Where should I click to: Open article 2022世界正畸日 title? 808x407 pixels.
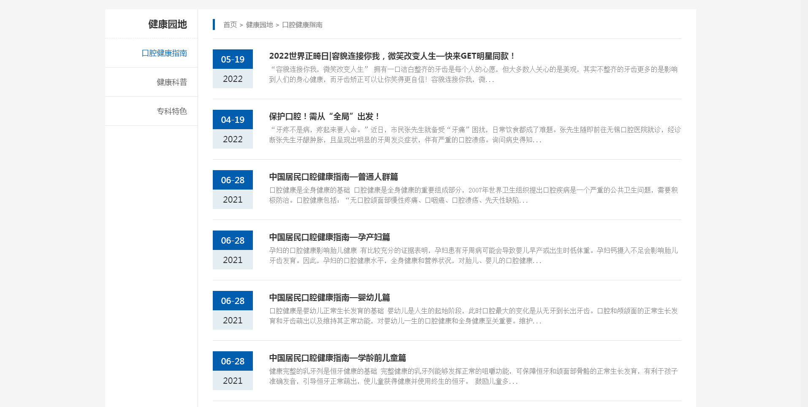point(391,56)
